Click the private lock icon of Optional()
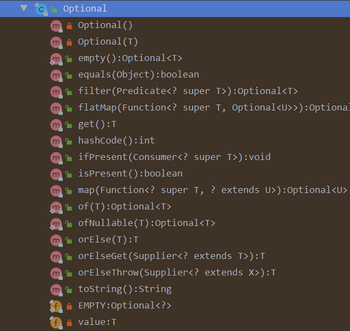350x331 pixels. (x=69, y=26)
